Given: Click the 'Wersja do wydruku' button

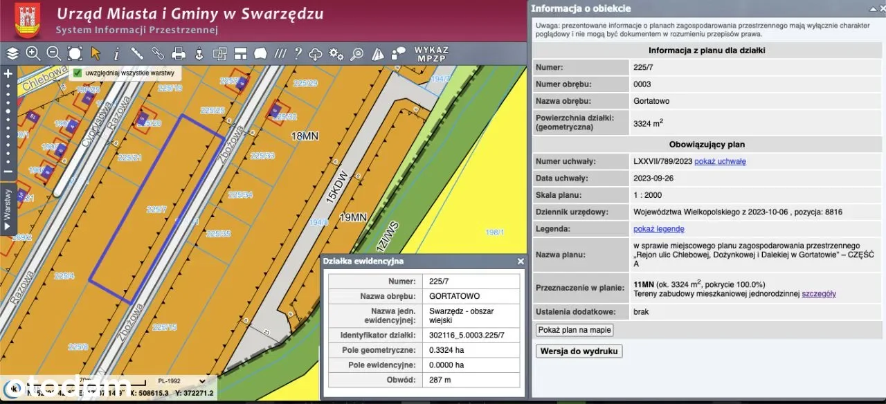Looking at the screenshot, I should 579,351.
